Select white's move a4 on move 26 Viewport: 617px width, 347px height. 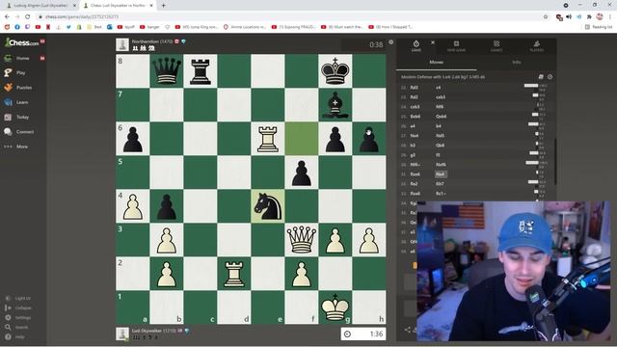[x=413, y=126]
